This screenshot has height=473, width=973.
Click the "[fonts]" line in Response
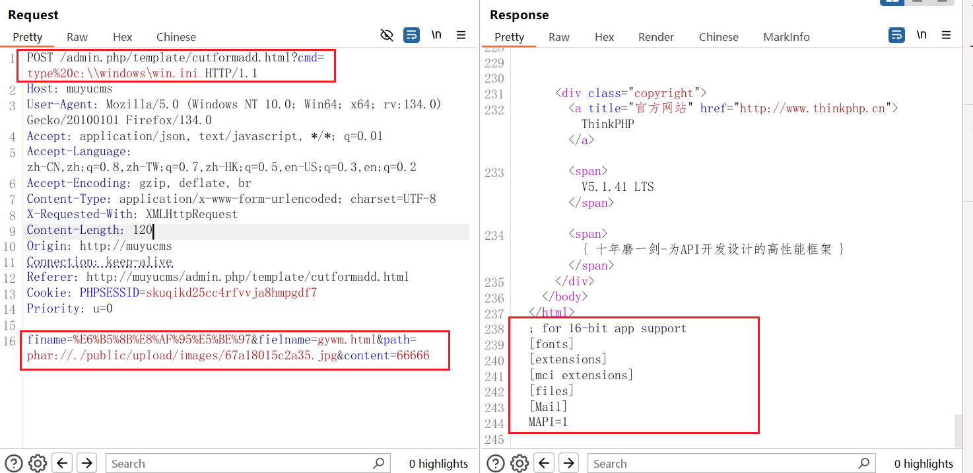(551, 344)
